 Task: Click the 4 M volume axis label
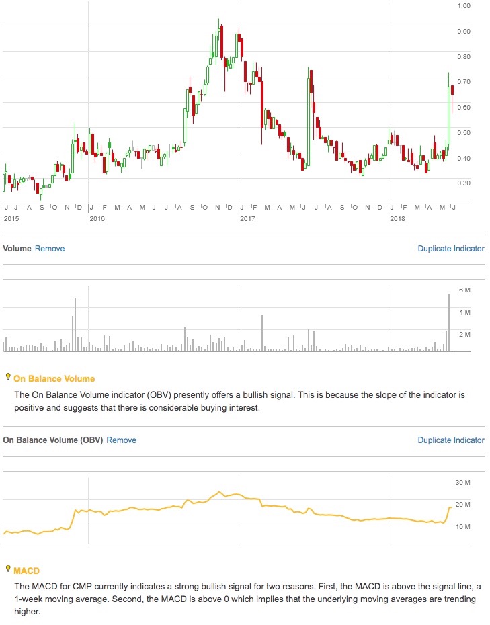[464, 312]
